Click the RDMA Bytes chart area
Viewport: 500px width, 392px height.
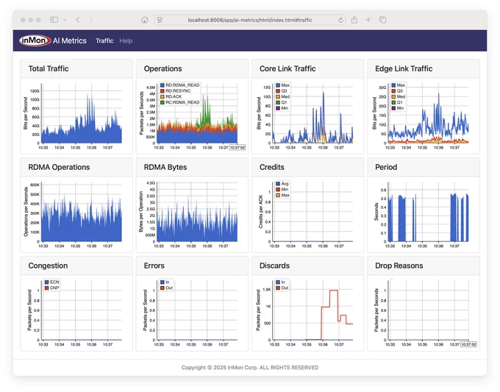click(197, 212)
